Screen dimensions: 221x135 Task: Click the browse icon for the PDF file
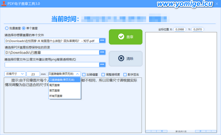pyautogui.click(x=102, y=41)
